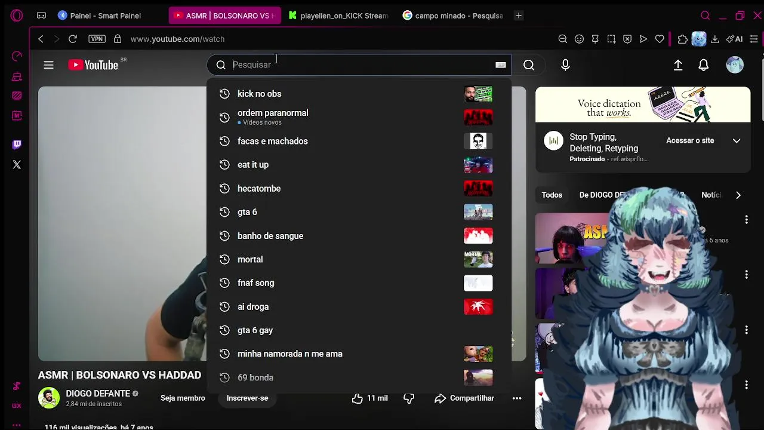Select suggestion 'fnaf song'
Image resolution: width=764 pixels, height=430 pixels.
click(359, 283)
